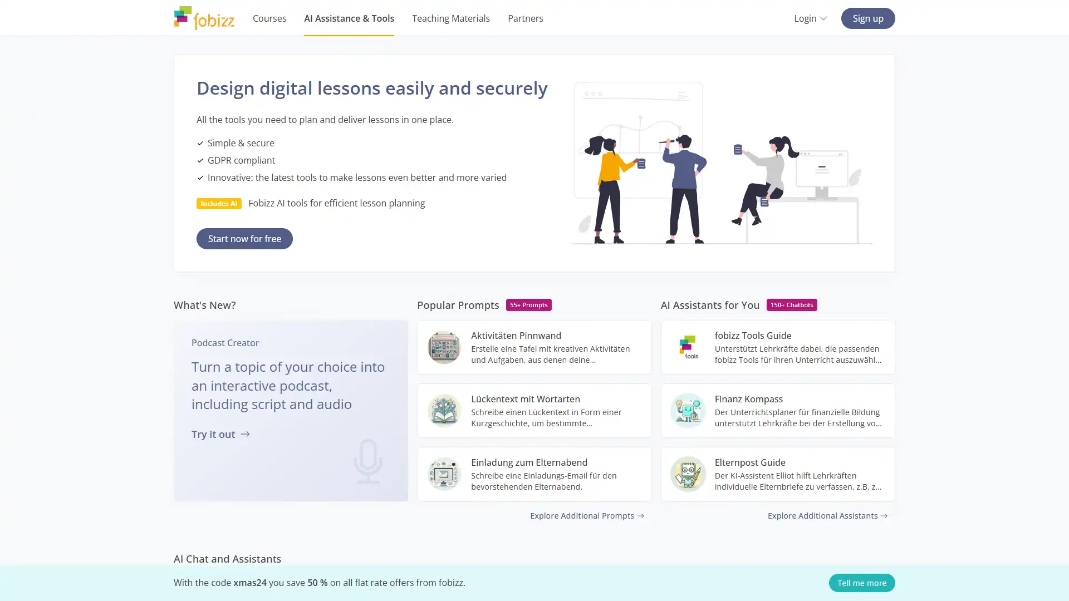Go to Teaching Materials
This screenshot has height=601, width=1069.
coord(451,18)
